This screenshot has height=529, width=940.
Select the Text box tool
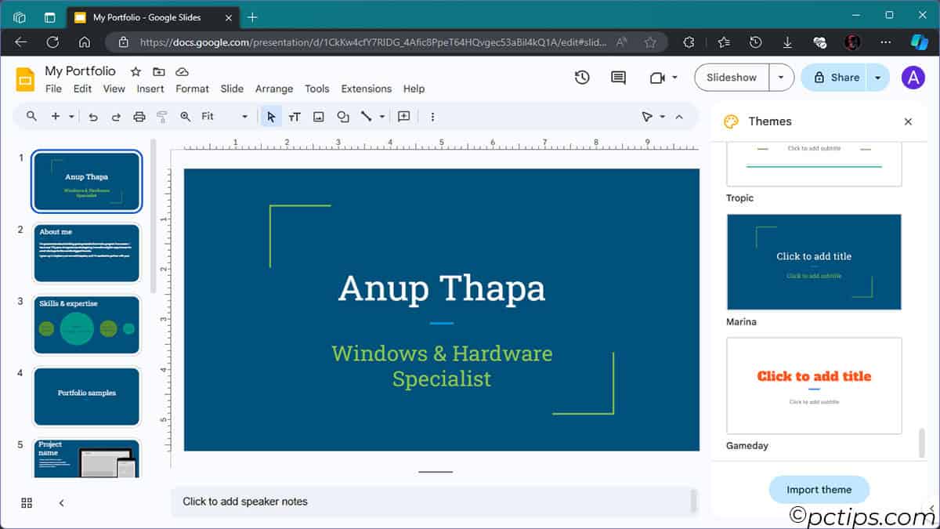click(x=295, y=117)
